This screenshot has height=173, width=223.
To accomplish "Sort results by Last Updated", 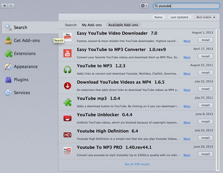I will click(x=179, y=17).
